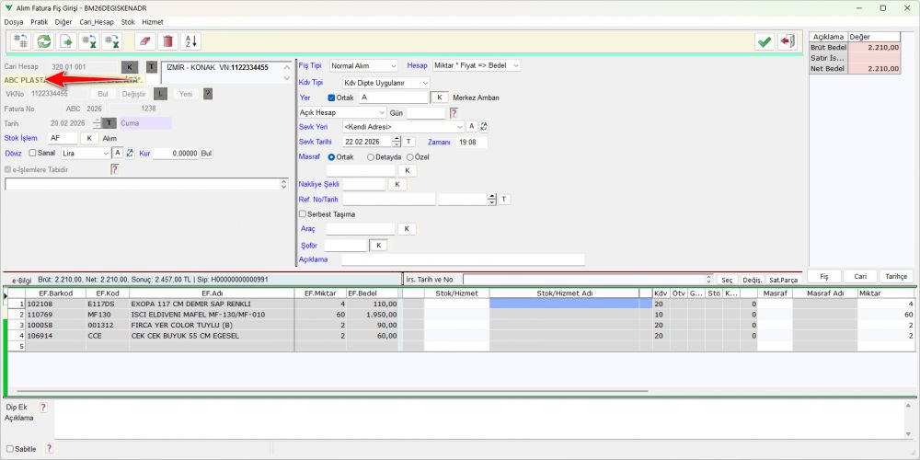Open the Pratik menu
Screen dimensions: 920x460
coord(40,22)
